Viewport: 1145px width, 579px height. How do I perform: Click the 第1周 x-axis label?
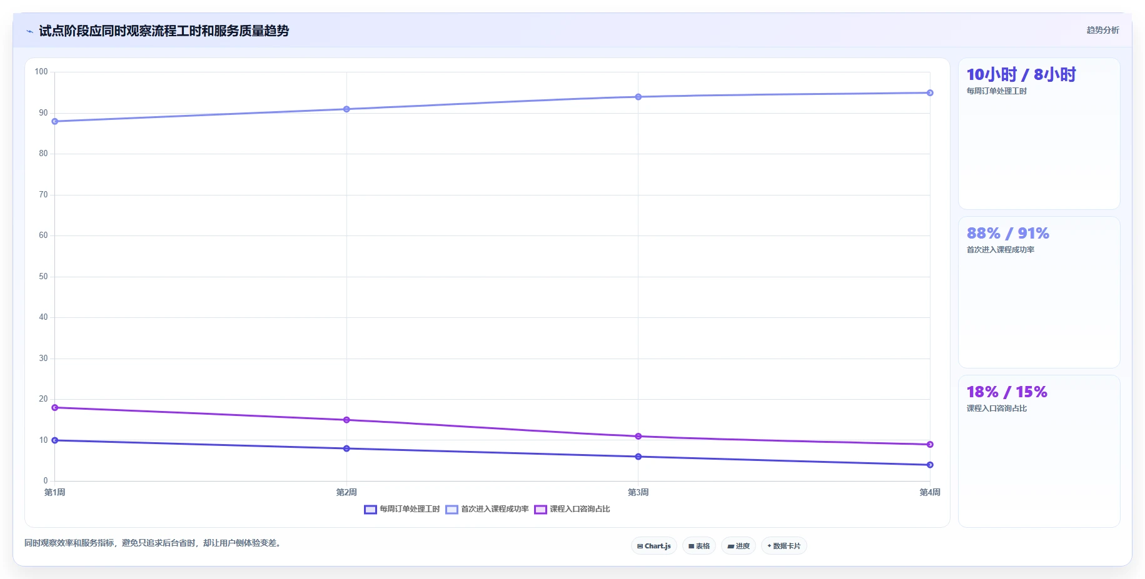click(x=55, y=492)
